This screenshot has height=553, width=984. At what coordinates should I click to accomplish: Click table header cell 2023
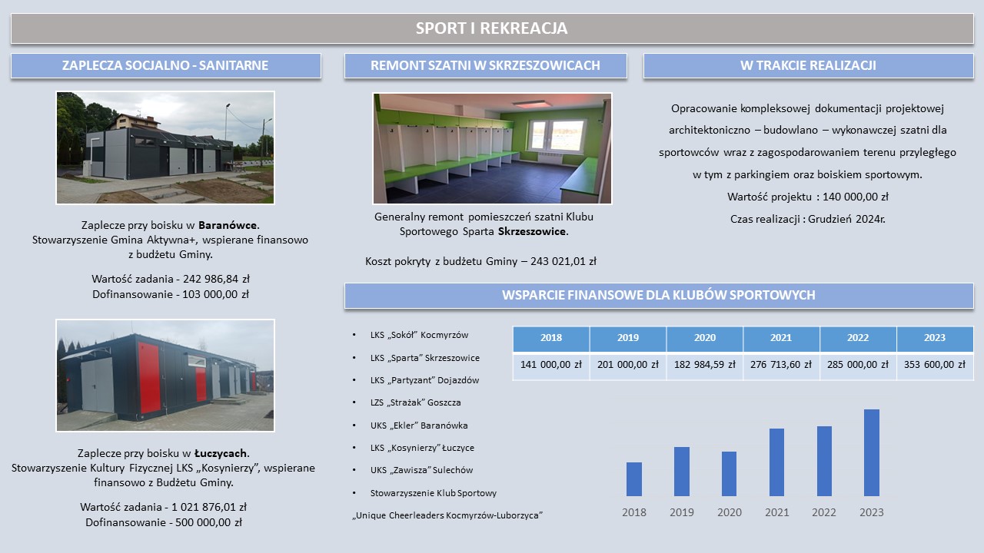tap(936, 339)
